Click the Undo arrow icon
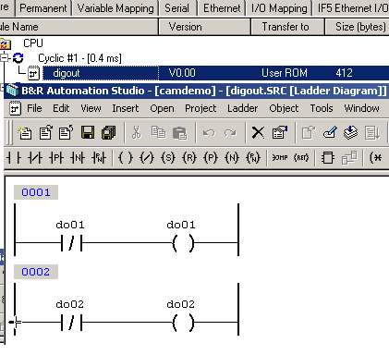Screen dimensions: 389x355 pyautogui.click(x=209, y=133)
